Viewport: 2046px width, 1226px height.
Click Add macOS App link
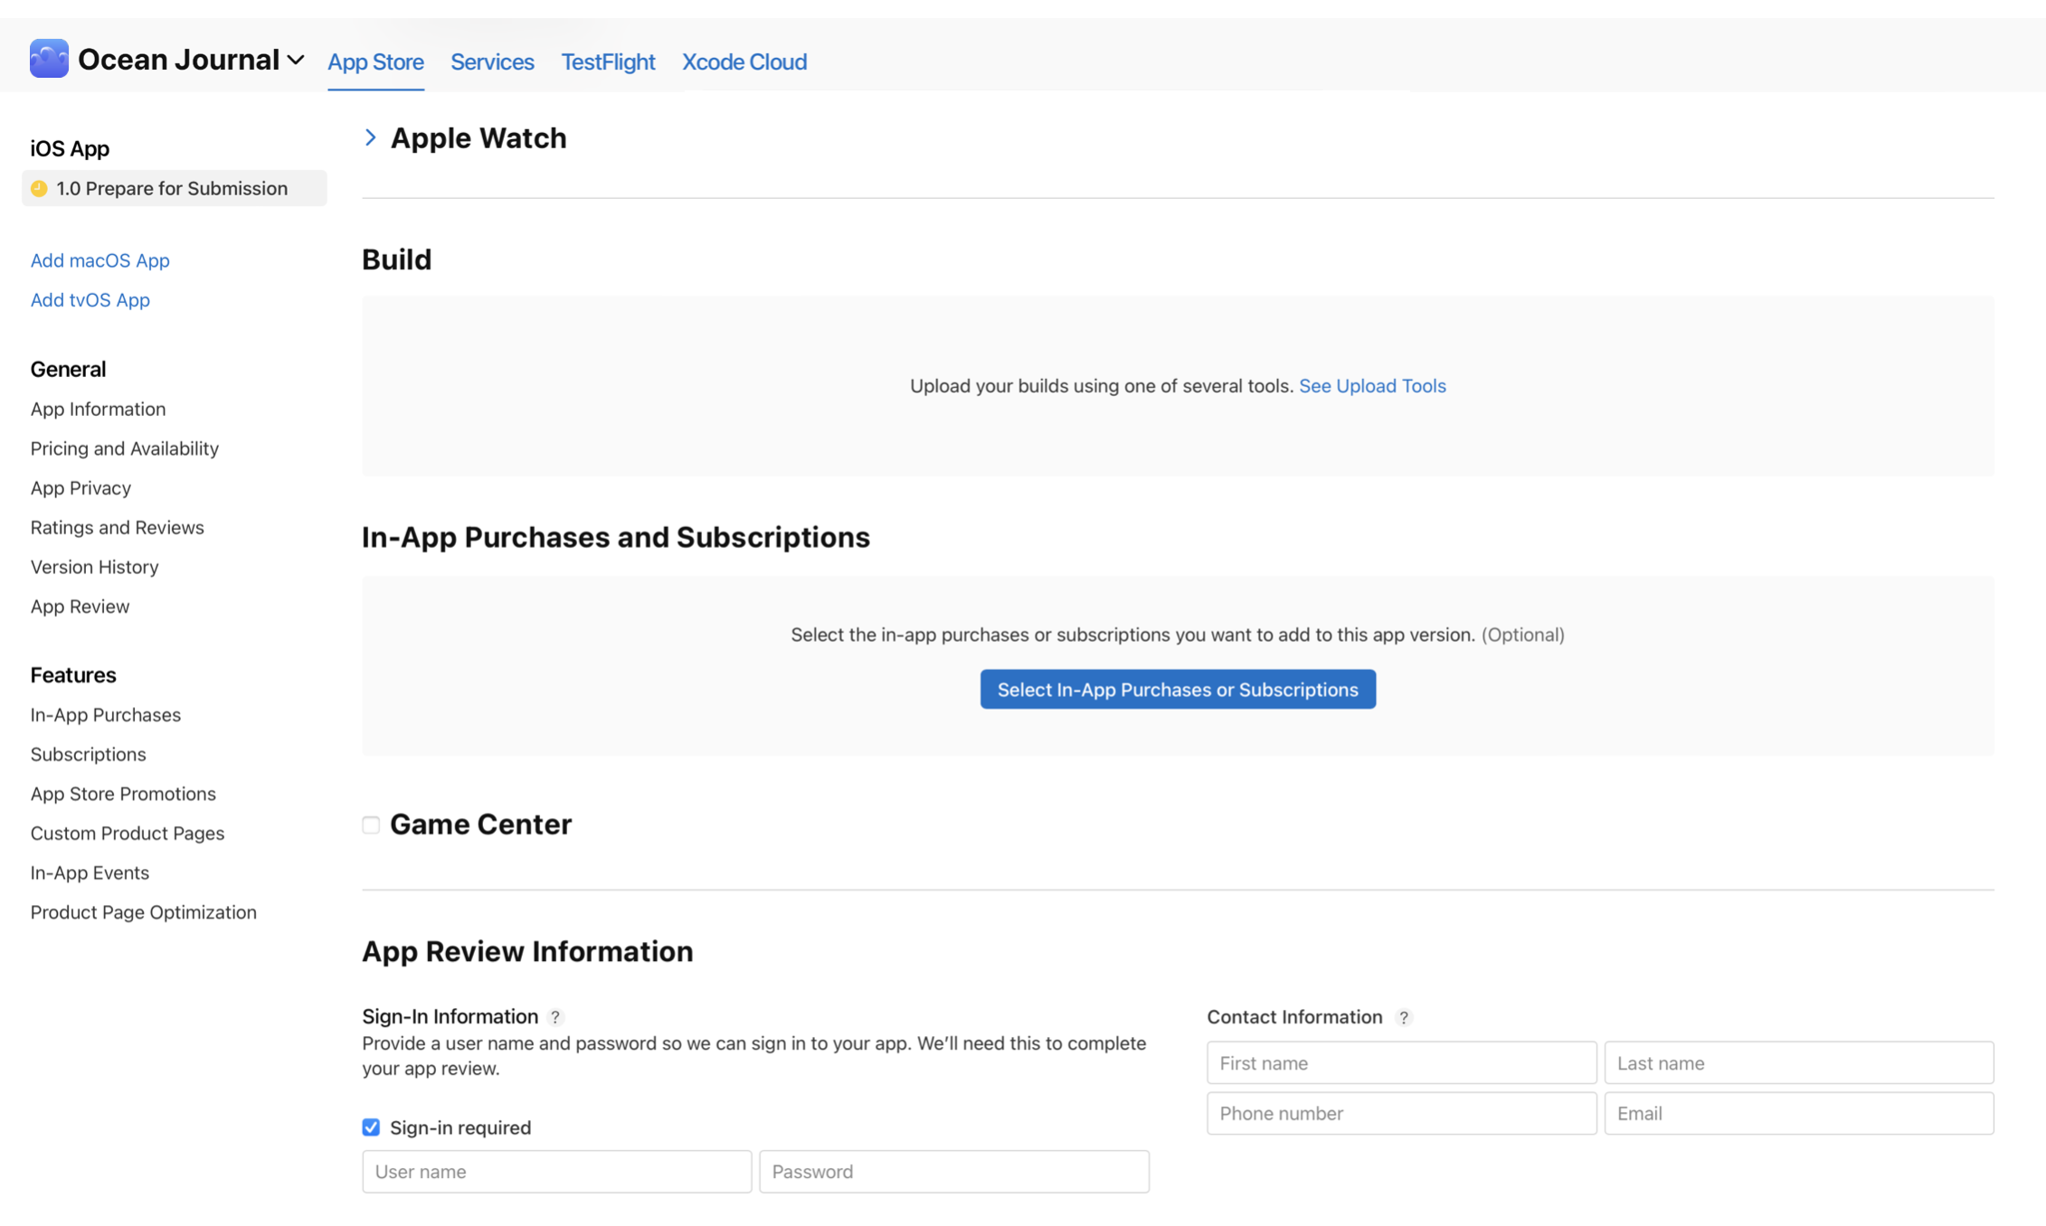(99, 260)
